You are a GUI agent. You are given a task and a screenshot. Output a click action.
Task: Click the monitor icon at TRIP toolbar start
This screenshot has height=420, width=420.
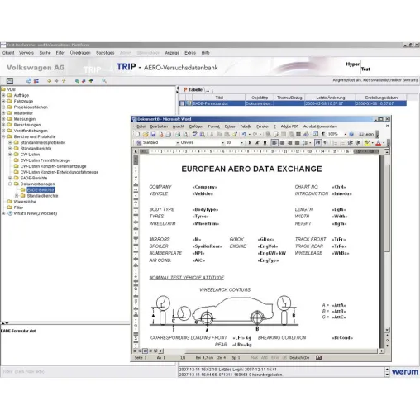[10, 80]
